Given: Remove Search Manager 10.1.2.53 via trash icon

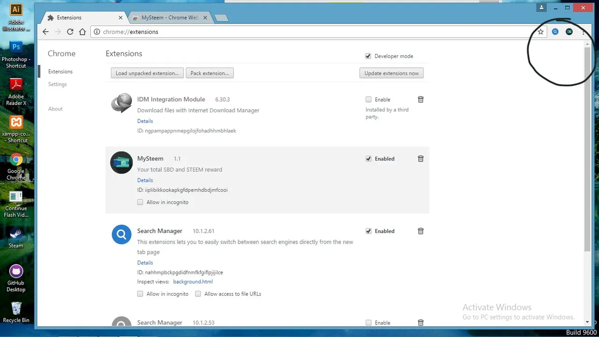Looking at the screenshot, I should [421, 322].
